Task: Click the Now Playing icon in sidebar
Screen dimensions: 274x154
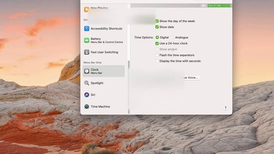Action: (x=86, y=9)
